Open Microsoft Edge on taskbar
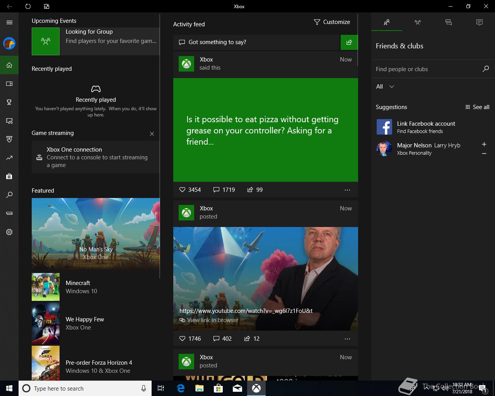 point(181,388)
